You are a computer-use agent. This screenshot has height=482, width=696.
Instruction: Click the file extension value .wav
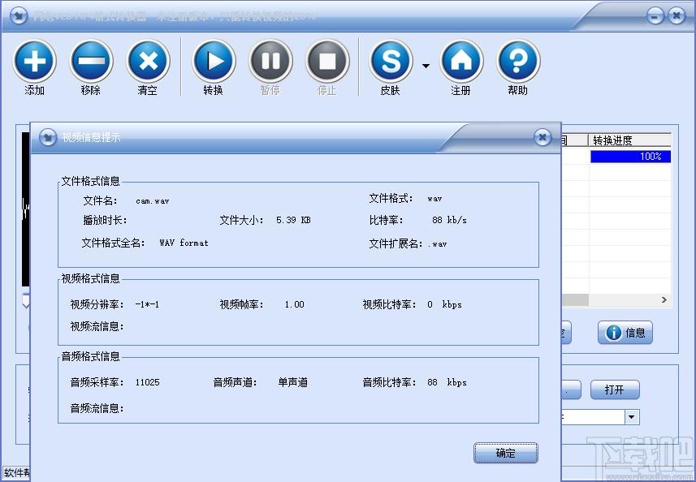(x=437, y=244)
